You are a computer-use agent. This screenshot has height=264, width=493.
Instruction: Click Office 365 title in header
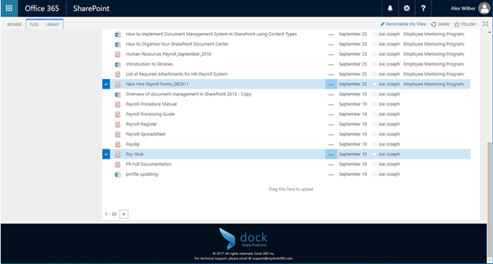point(42,8)
